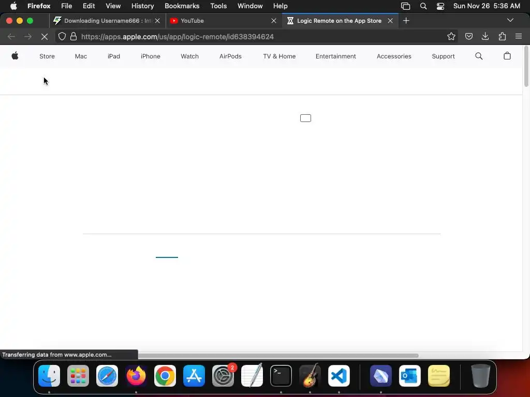Open the apple.com search magnifier
The width and height of the screenshot is (530, 397).
479,56
